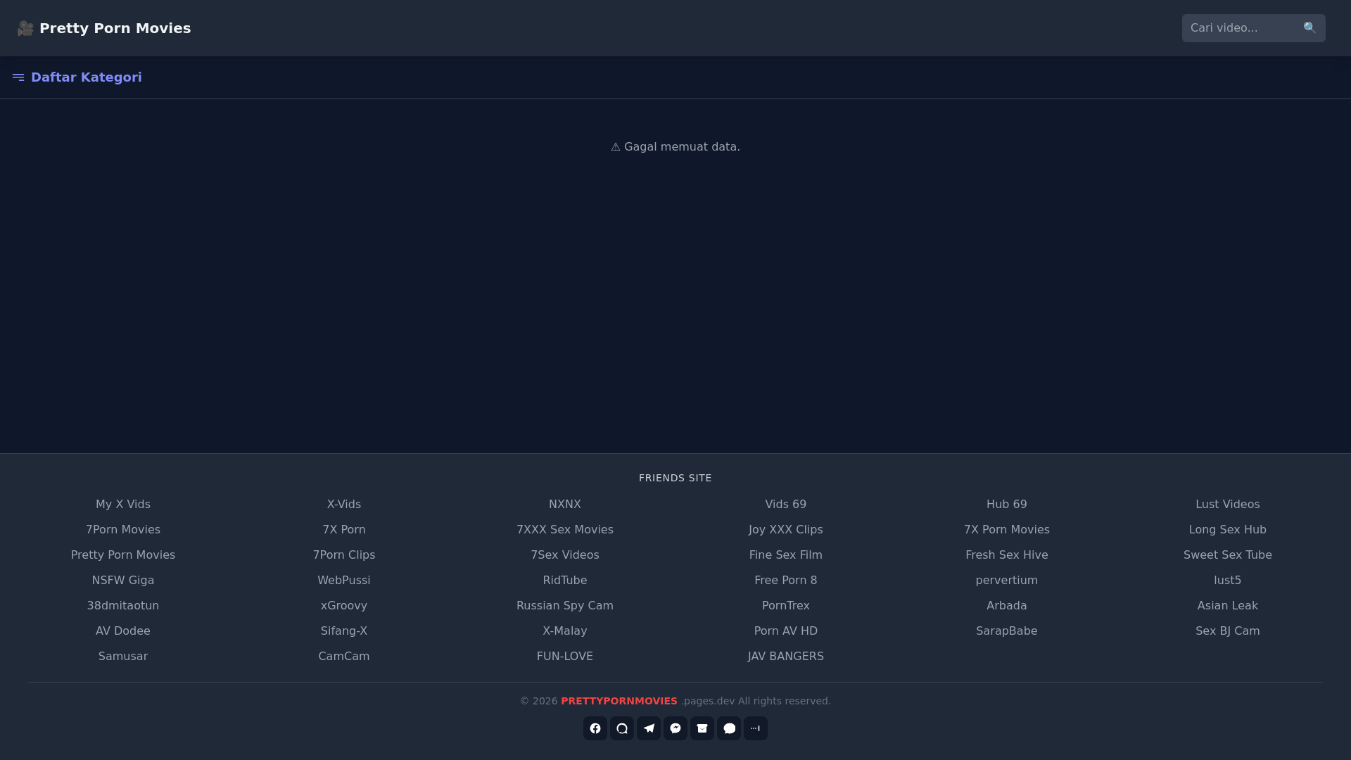Open the site title home link
Viewport: 1351px width, 760px height.
click(104, 28)
